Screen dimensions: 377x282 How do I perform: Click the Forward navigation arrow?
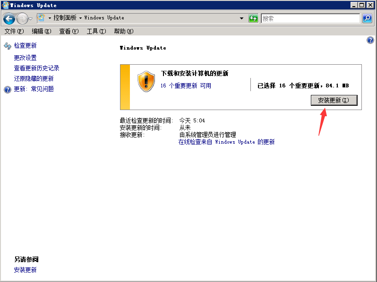pyautogui.click(x=22, y=18)
